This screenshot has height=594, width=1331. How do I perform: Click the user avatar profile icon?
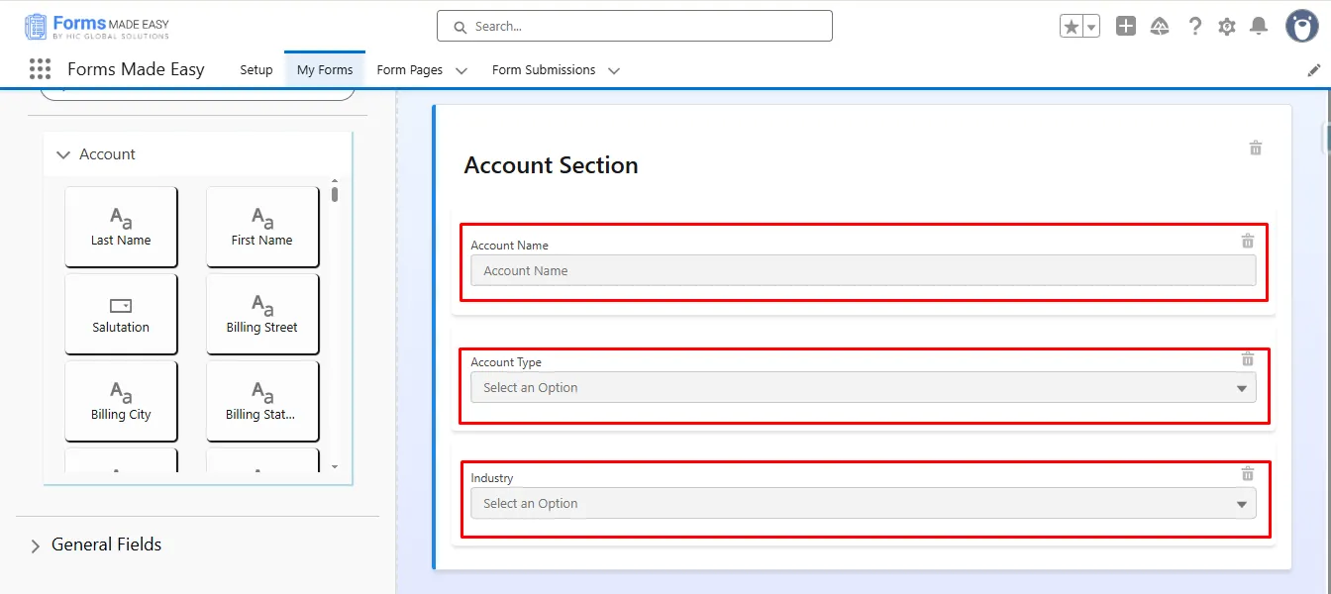click(x=1301, y=27)
